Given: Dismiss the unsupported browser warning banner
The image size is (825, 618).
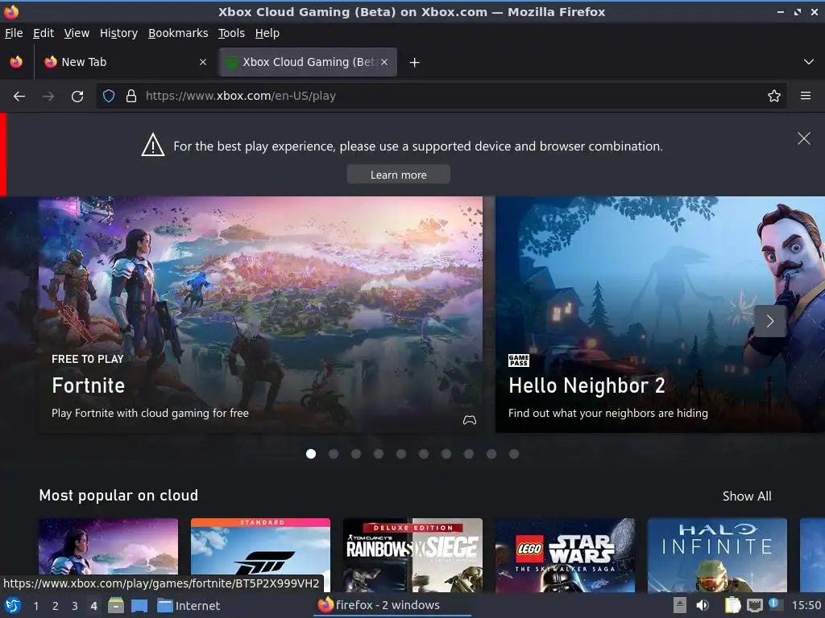Looking at the screenshot, I should 804,138.
